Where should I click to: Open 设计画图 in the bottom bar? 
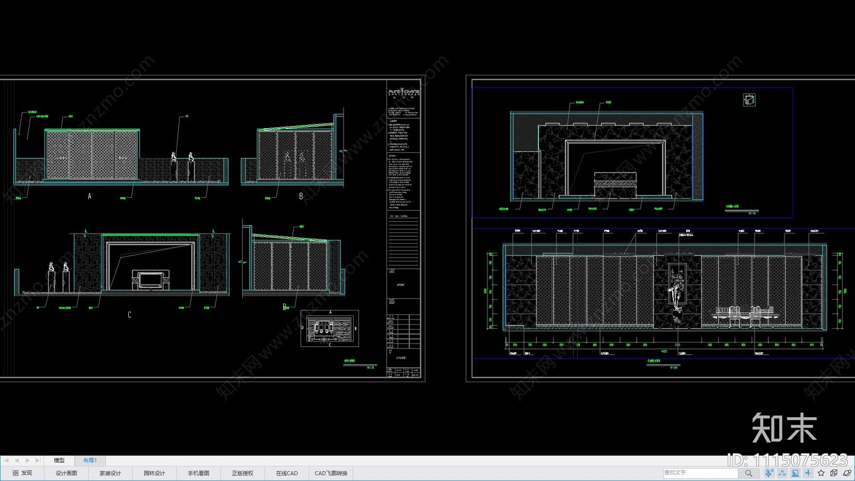click(66, 473)
